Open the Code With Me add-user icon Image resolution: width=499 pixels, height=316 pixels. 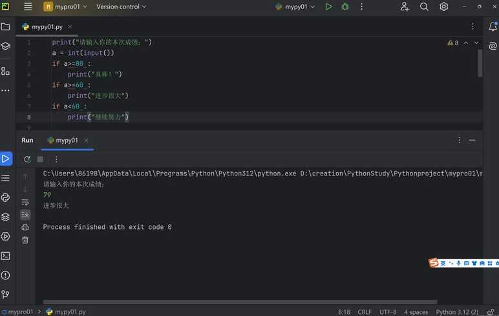point(405,6)
